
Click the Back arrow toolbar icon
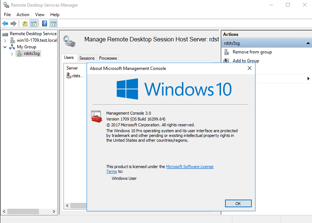(x=5, y=24)
